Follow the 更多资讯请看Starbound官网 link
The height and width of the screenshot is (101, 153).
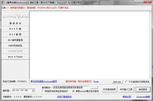point(44,81)
